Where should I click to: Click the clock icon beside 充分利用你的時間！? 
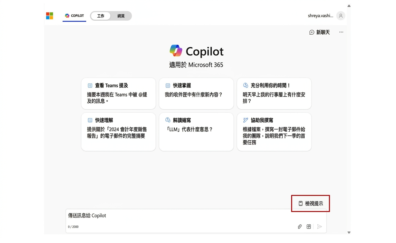pyautogui.click(x=246, y=85)
